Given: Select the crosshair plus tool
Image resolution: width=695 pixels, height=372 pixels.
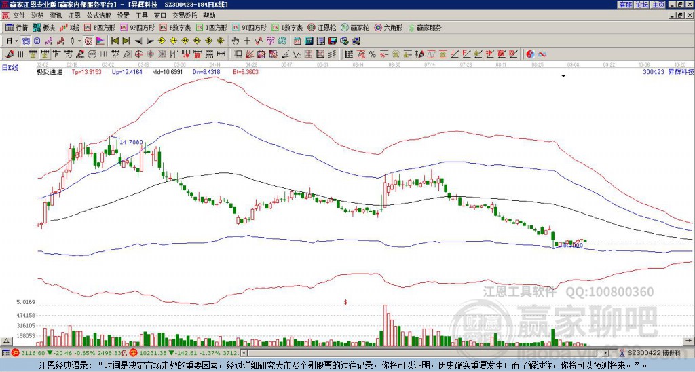Looking at the screenshot, I should coord(247,41).
